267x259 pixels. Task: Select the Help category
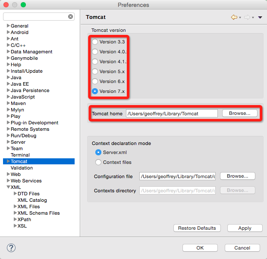pos(16,65)
